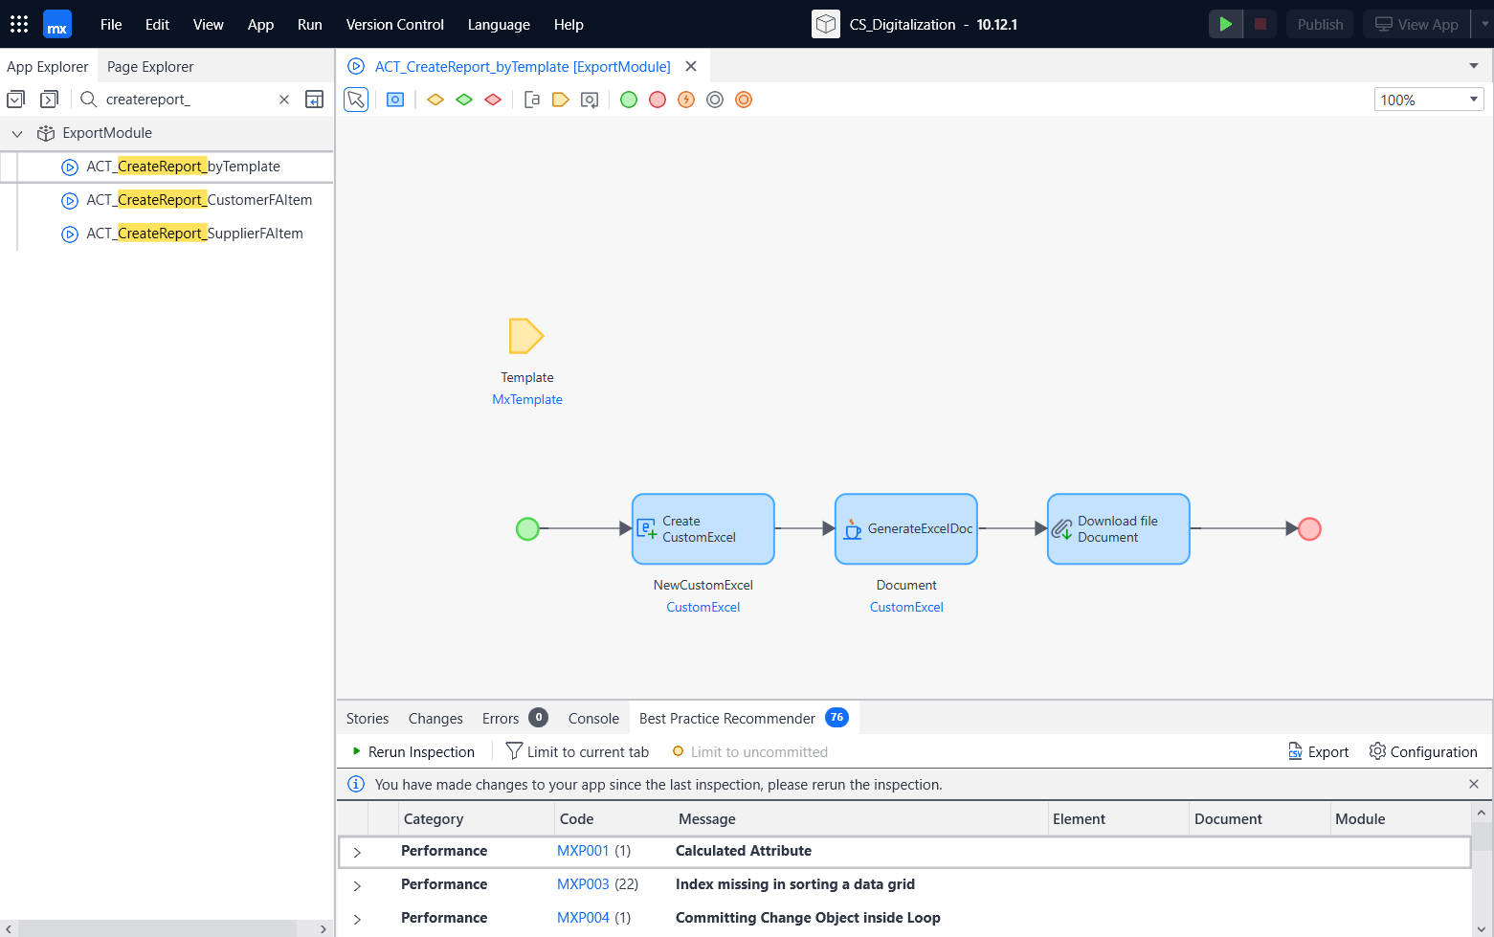Screen dimensions: 1494x937
Task: Enable the Limit to current tab filter
Action: coord(577,751)
